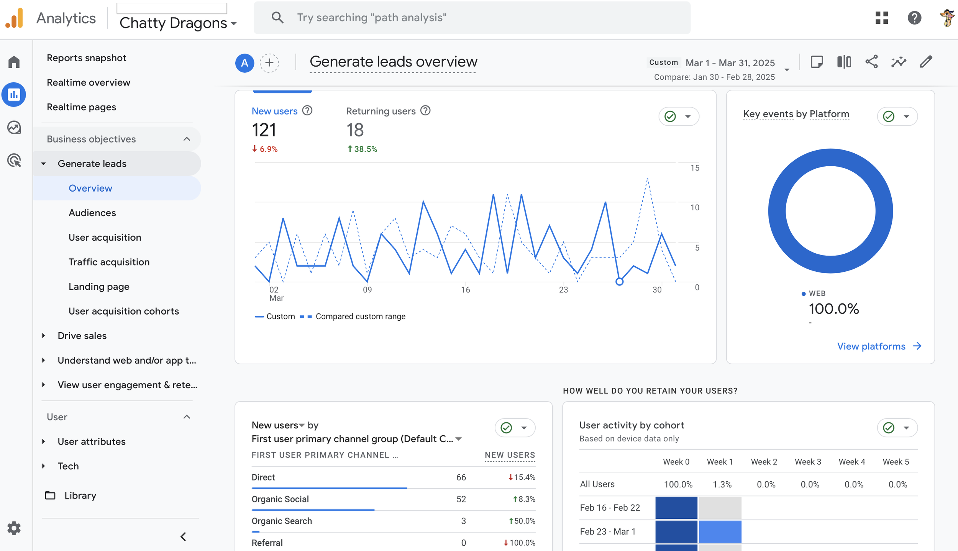Screen dimensions: 958x551
Task: Open Realtime pages
Action: coord(81,107)
